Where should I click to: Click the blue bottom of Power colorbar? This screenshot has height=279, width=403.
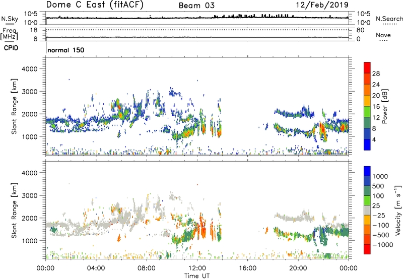click(x=367, y=145)
